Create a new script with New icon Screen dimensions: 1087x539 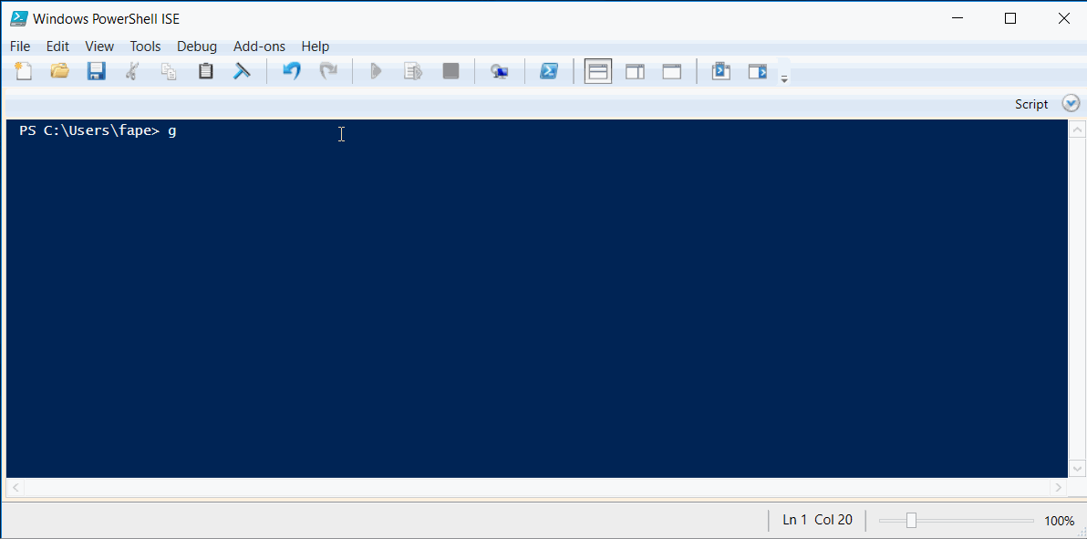click(x=24, y=71)
